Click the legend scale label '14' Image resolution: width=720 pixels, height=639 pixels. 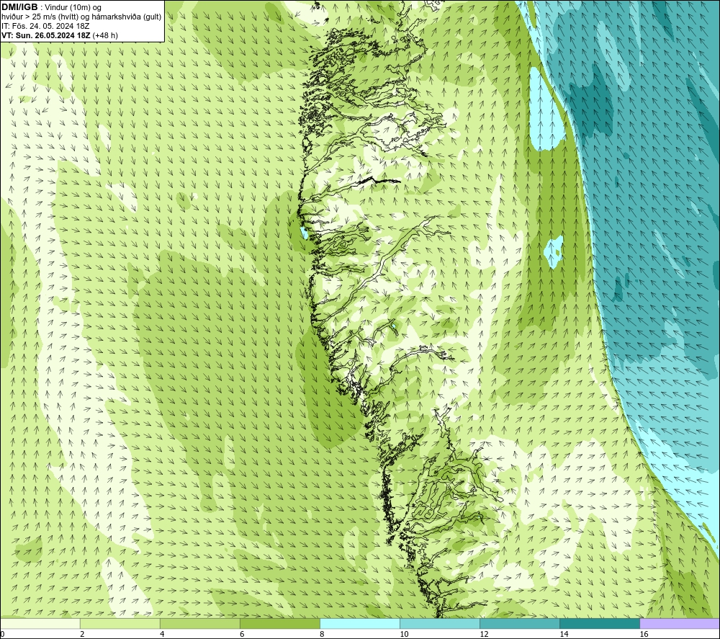[564, 635]
